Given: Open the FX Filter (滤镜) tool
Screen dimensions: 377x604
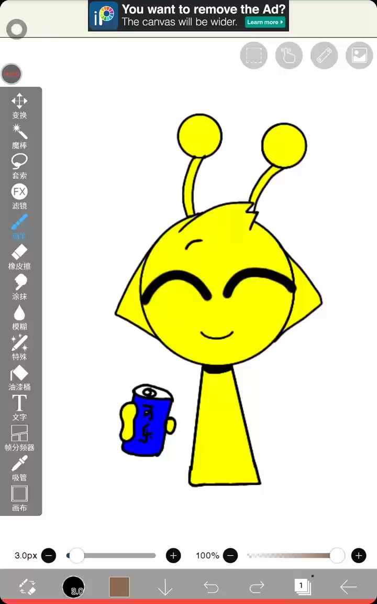Looking at the screenshot, I should tap(19, 196).
